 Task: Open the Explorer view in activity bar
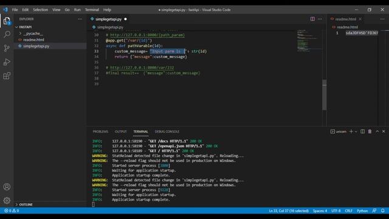[7, 21]
